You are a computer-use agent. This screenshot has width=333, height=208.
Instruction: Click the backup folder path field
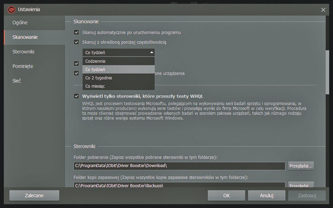pos(179,185)
